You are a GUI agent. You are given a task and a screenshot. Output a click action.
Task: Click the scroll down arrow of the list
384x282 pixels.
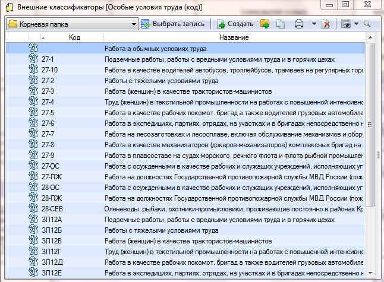pos(370,273)
